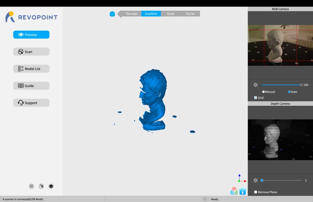Screen dimensions: 313x202
Task: Open the Model List section
Action: (31, 69)
